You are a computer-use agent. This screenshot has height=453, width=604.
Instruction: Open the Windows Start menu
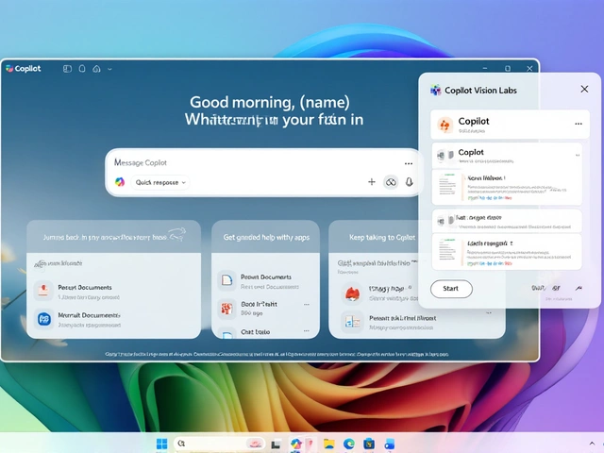click(161, 444)
